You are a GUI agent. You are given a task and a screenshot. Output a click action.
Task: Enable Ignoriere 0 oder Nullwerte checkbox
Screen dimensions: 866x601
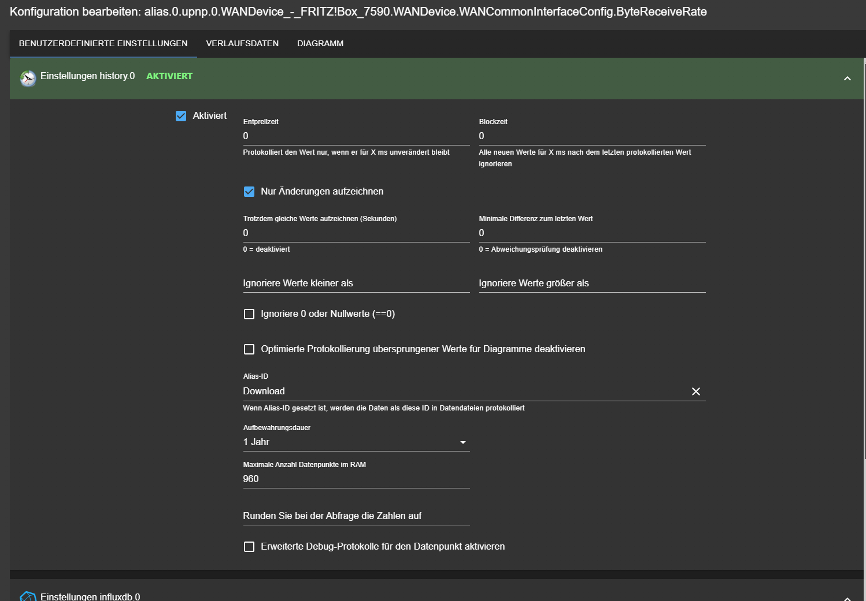[249, 314]
